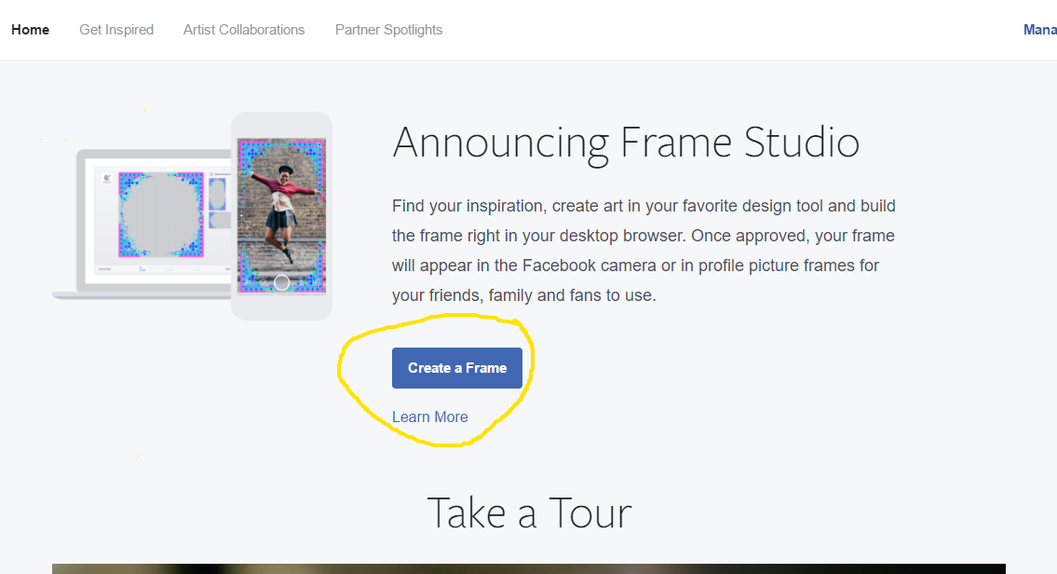This screenshot has height=574, width=1057.
Task: Open the Learn More link
Action: tap(429, 417)
